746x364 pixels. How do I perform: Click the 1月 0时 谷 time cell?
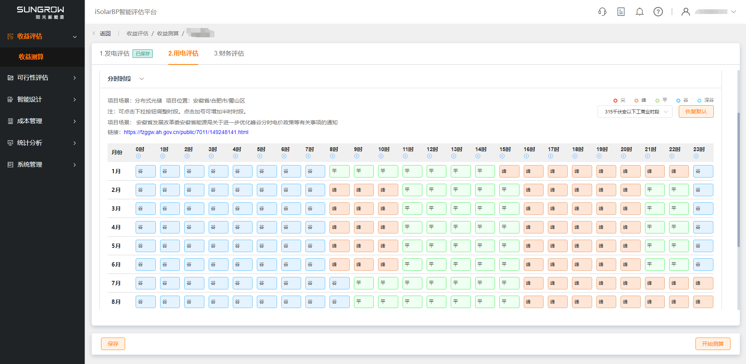[145, 171]
